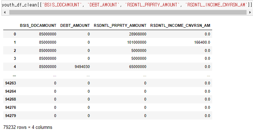Image resolution: width=253 pixels, height=131 pixels.
Task: Click RSDNTL_PRPRTY_AMOUNT 0 in row 94268
Action: point(145,99)
